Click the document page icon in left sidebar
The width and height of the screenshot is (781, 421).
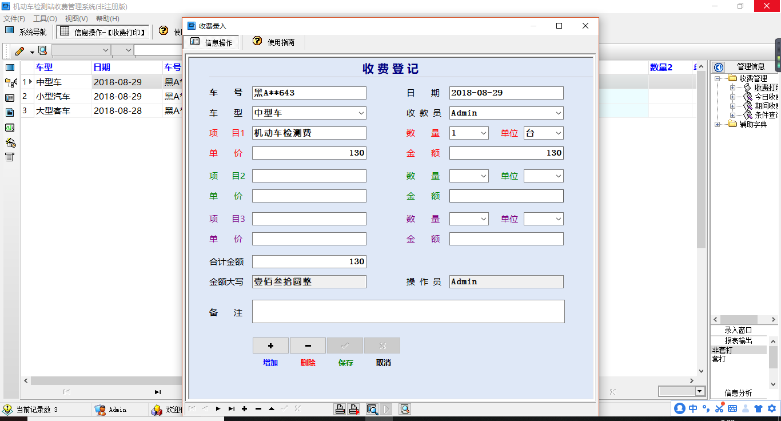(x=10, y=112)
